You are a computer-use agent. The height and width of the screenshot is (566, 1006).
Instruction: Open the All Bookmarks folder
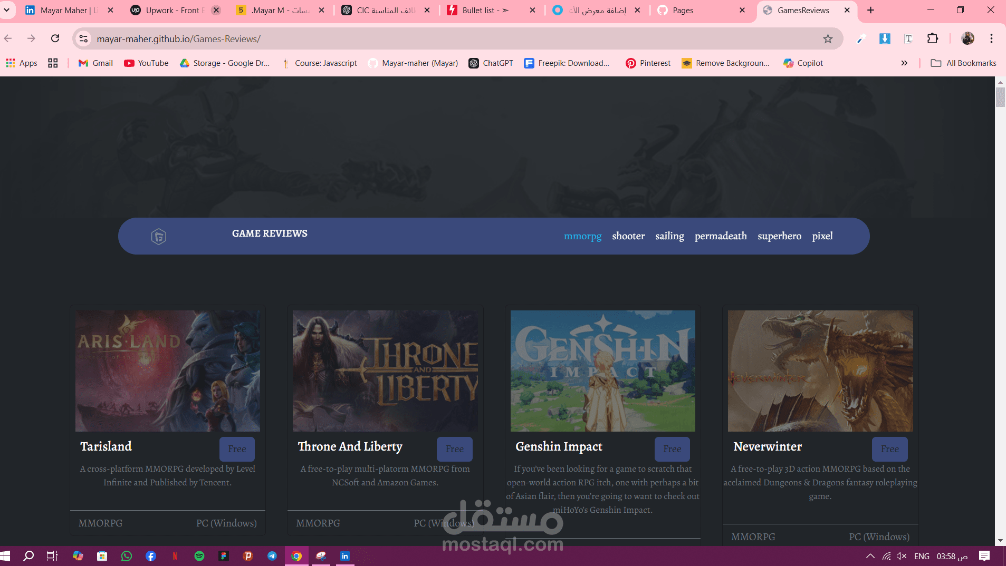pyautogui.click(x=963, y=63)
